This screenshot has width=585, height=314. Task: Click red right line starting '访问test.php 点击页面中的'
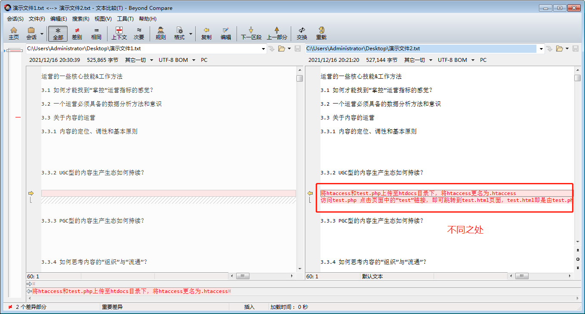pyautogui.click(x=447, y=200)
